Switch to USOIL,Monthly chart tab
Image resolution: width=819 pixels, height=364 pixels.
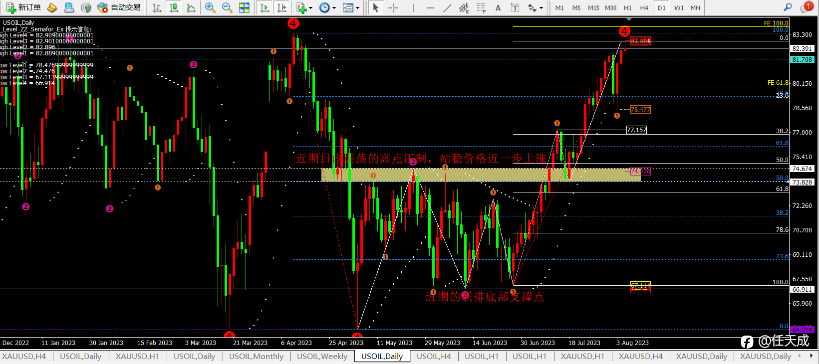[x=256, y=356]
